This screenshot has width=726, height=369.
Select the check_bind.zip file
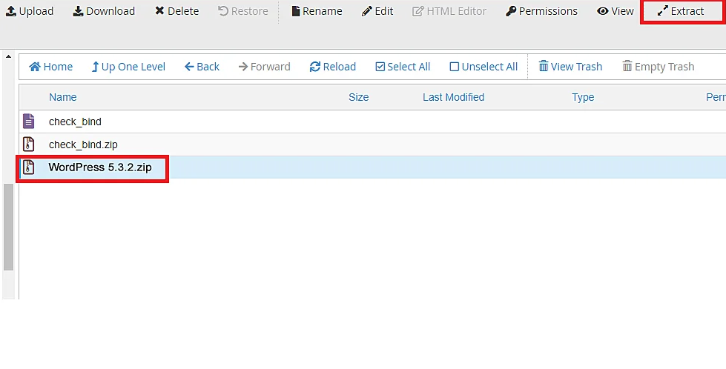(x=373, y=144)
